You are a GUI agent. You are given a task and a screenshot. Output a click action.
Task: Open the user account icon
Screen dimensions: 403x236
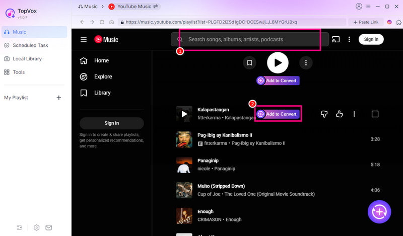click(x=359, y=7)
